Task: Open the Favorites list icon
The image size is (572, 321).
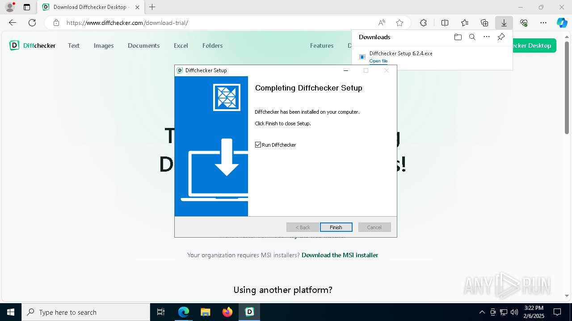Action: (465, 23)
